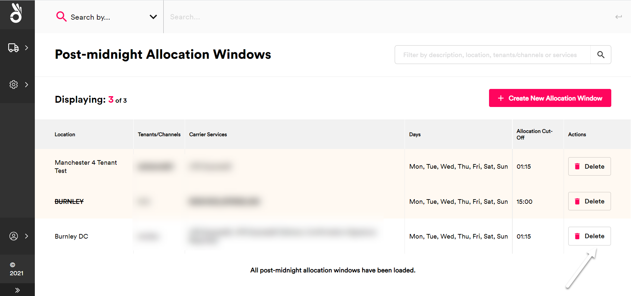Open the user account icon
Viewport: 631px width, 296px height.
tap(13, 236)
